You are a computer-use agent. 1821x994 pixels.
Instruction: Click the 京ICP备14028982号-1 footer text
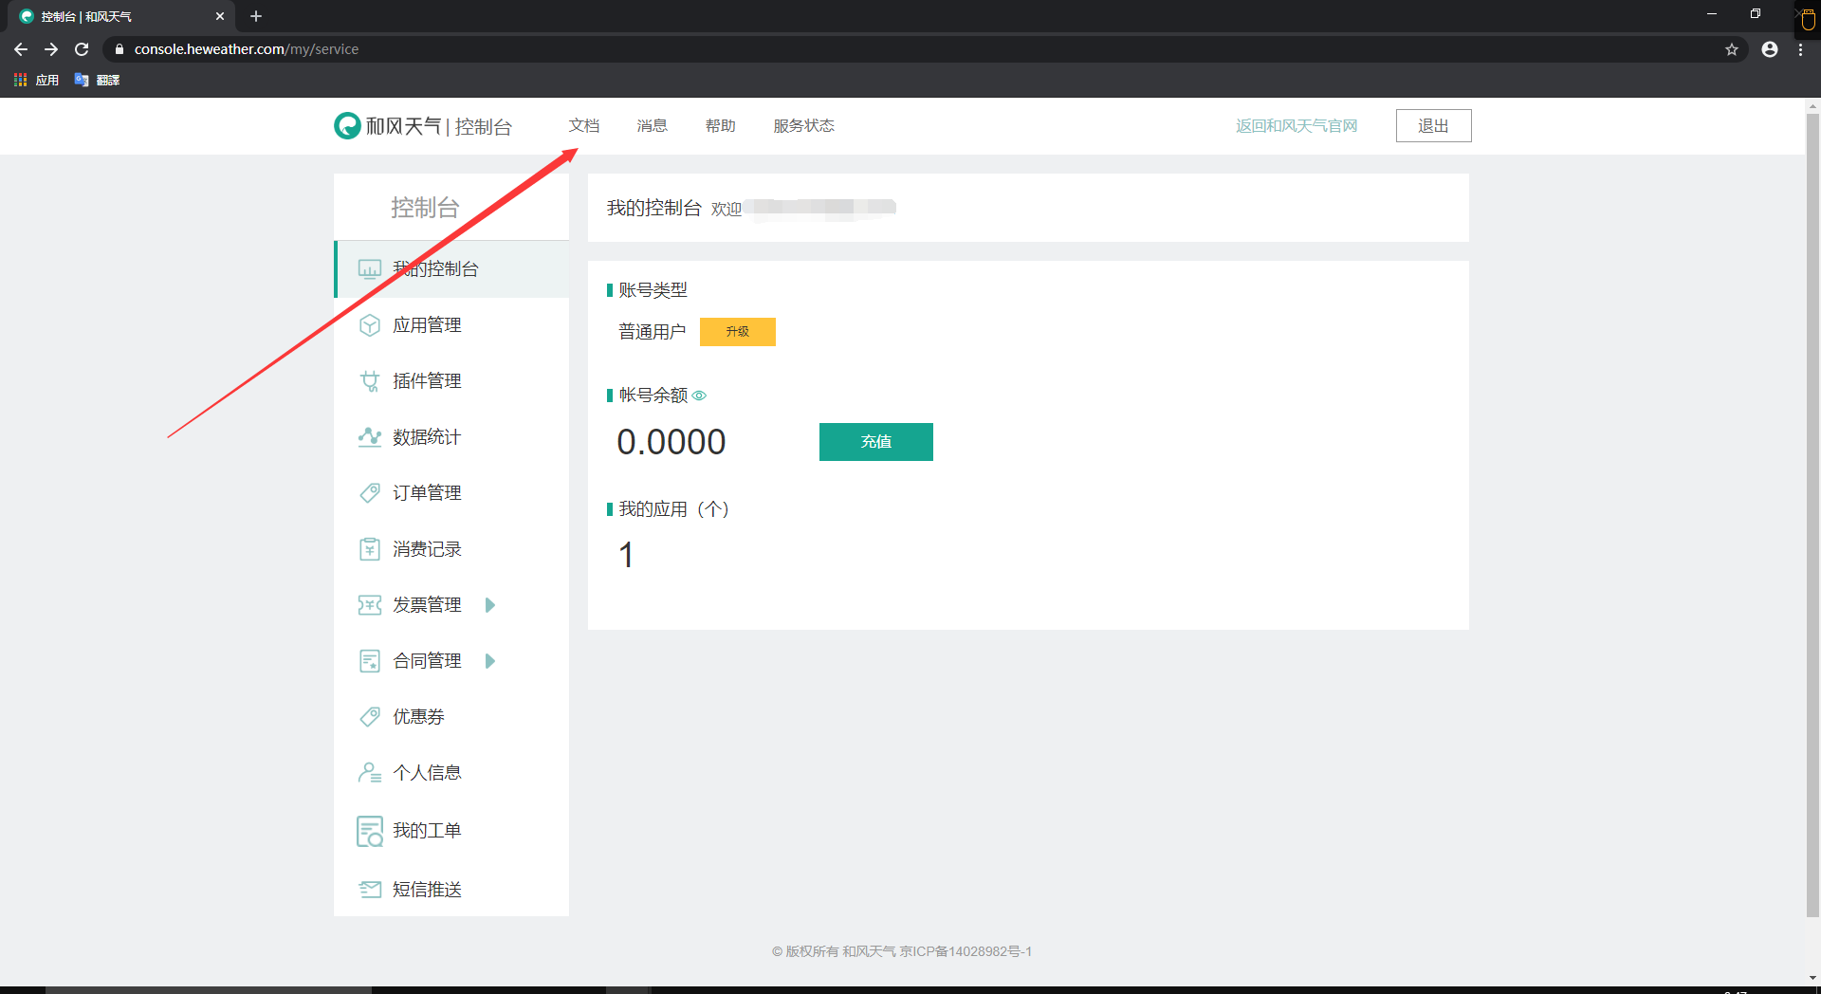(x=966, y=951)
